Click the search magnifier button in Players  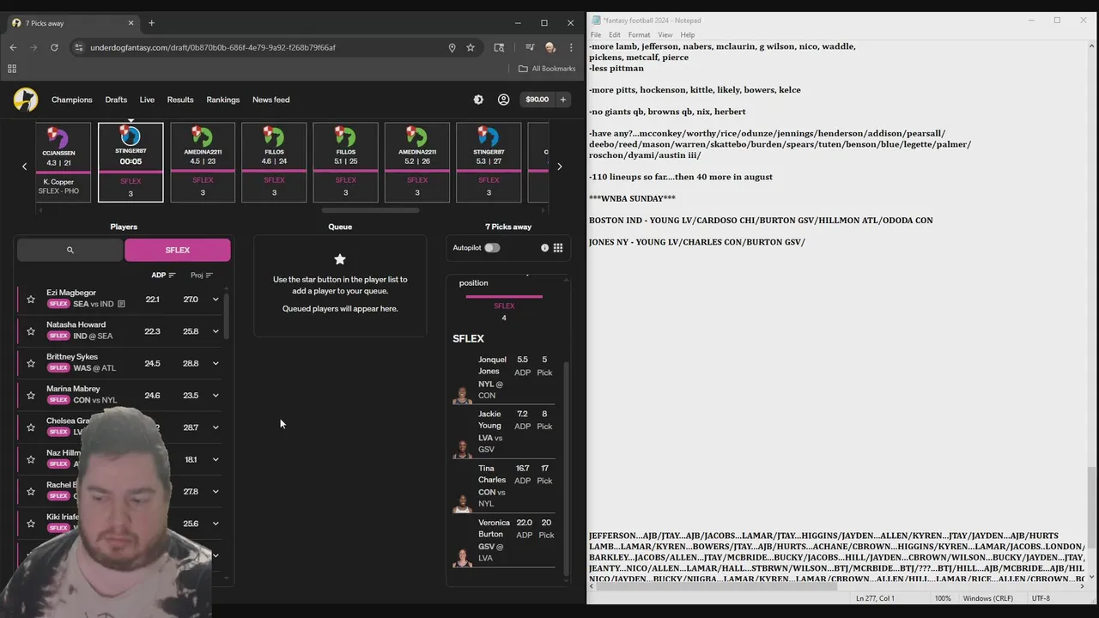click(x=70, y=250)
